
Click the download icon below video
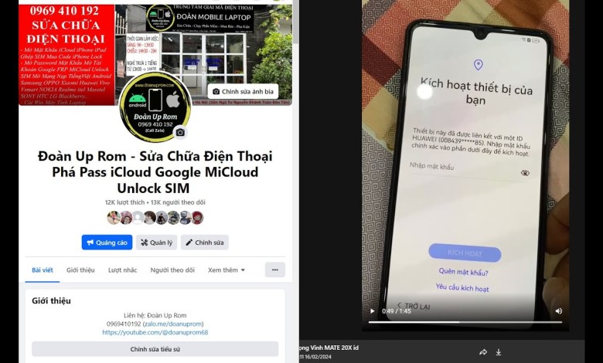[x=499, y=352]
